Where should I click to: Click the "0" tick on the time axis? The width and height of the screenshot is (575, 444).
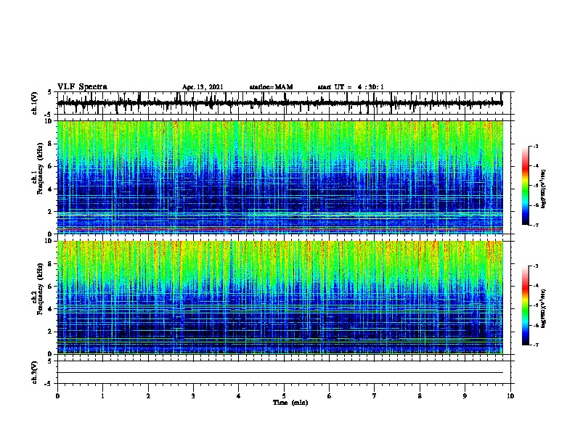tap(57, 396)
